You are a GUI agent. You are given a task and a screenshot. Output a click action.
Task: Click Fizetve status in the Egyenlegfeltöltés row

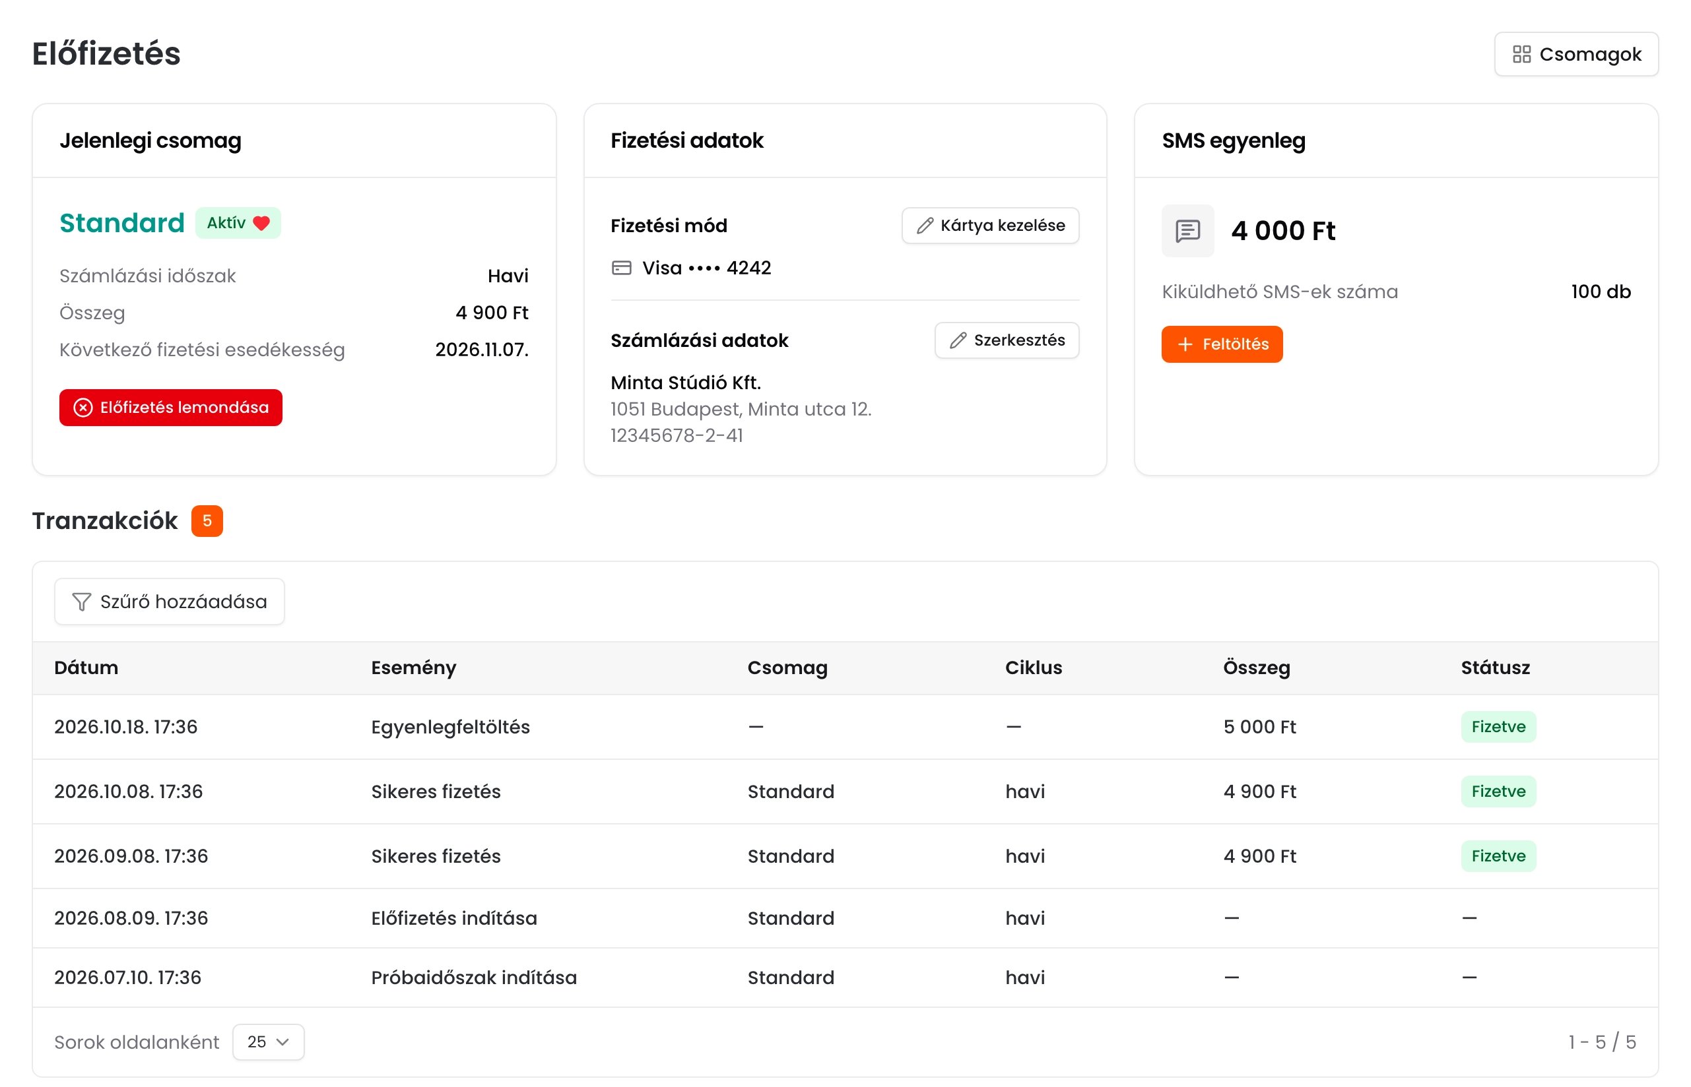(x=1498, y=727)
